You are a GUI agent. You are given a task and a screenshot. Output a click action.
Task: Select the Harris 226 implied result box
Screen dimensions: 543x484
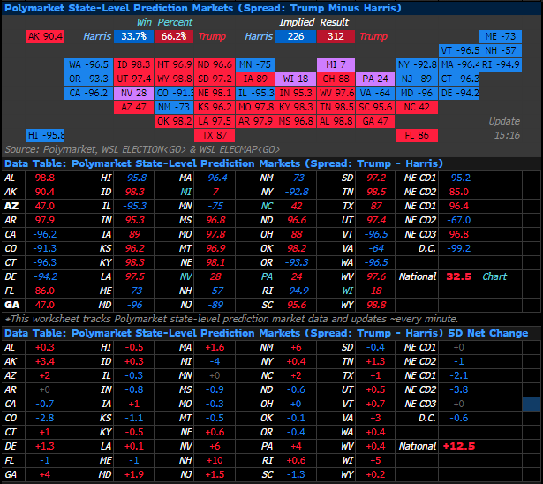click(x=296, y=37)
